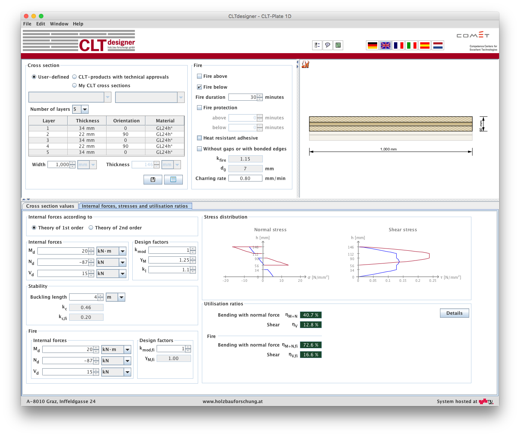Image resolution: width=520 pixels, height=436 pixels.
Task: Expand the Buckling length unit dropdown
Action: [121, 297]
